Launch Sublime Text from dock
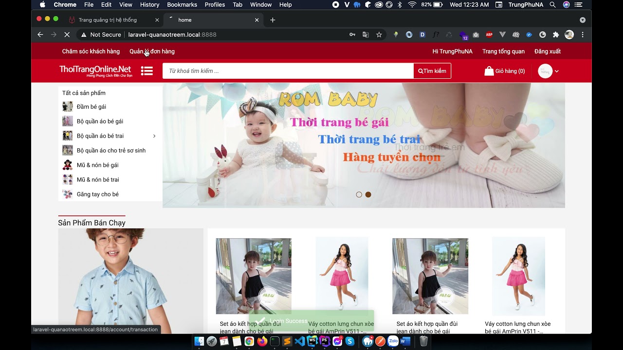 [287, 341]
